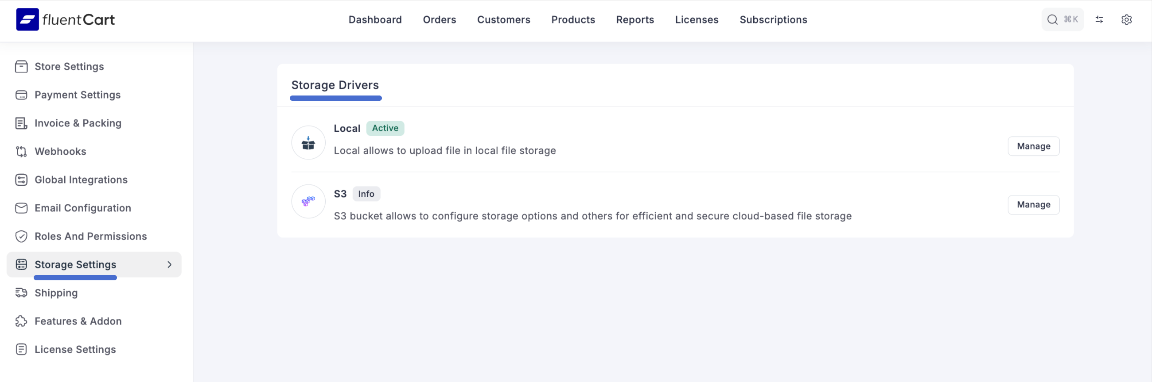Viewport: 1152px width, 382px height.
Task: Open the settings gear icon
Action: tap(1126, 19)
